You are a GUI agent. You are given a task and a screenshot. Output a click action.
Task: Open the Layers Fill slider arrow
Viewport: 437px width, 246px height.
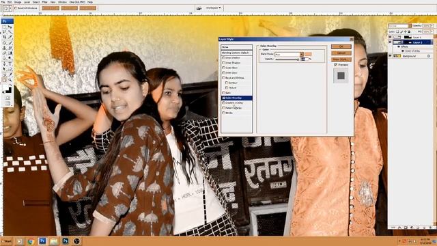(432, 32)
